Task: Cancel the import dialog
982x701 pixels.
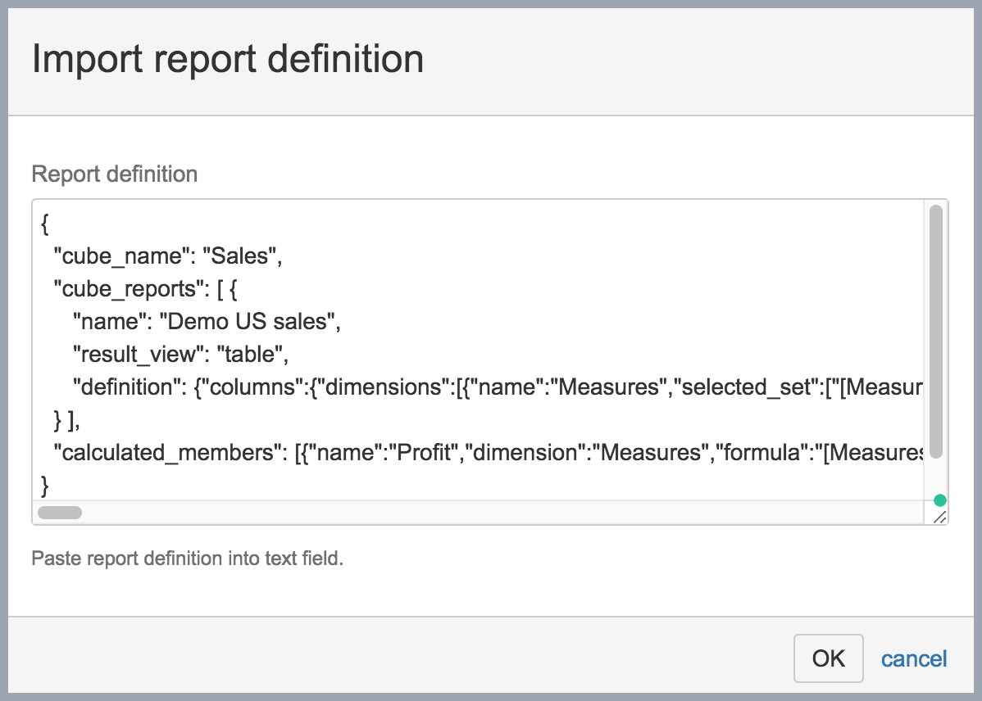Action: pos(914,658)
